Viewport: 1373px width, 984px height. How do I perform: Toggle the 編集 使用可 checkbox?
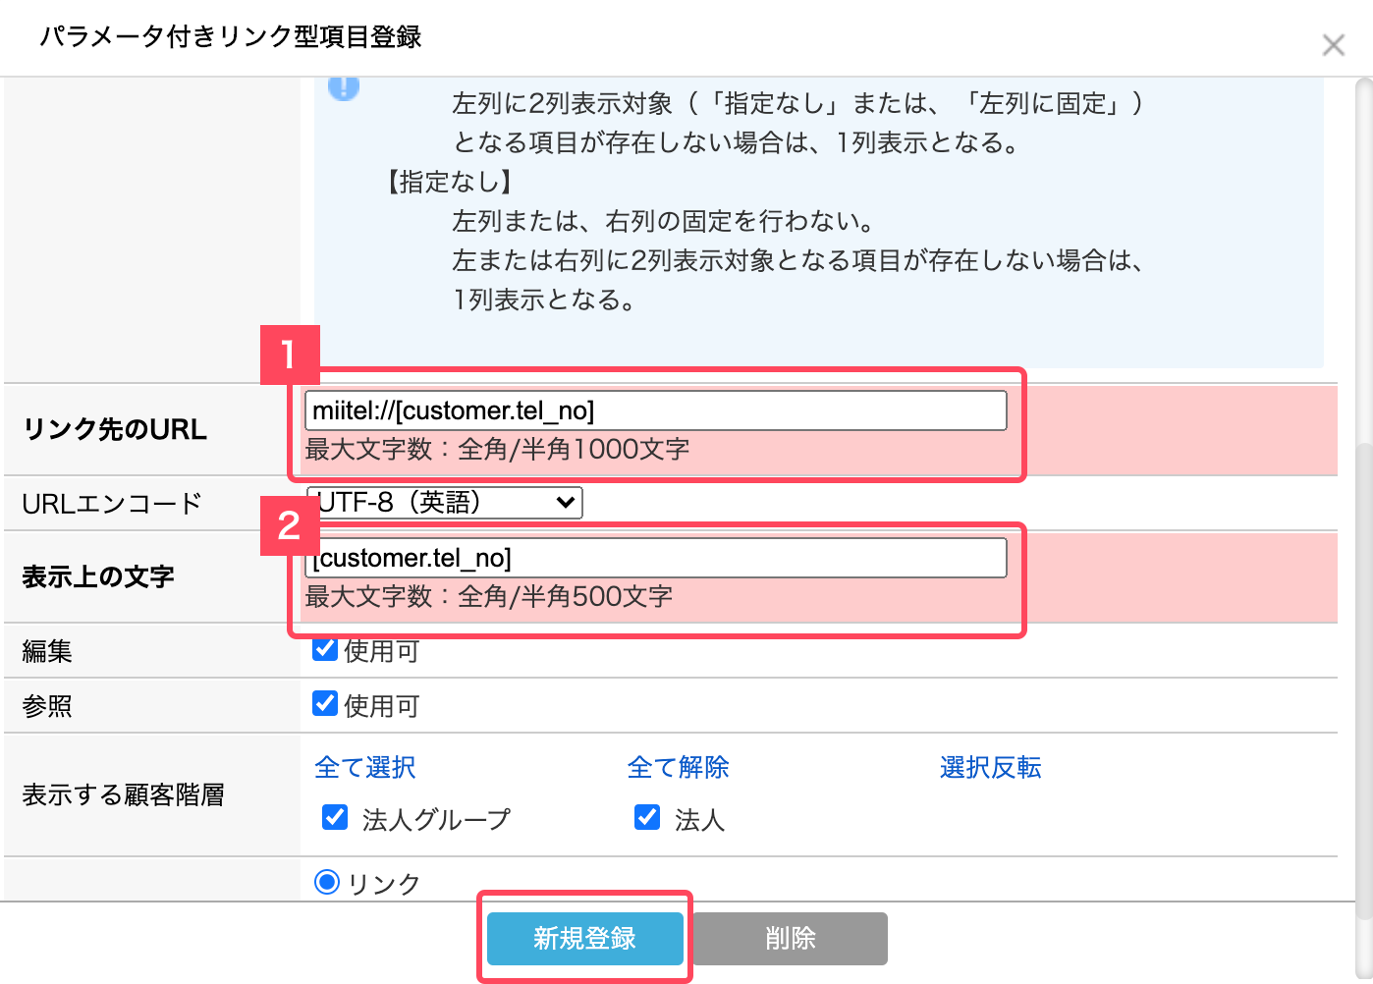pos(325,649)
